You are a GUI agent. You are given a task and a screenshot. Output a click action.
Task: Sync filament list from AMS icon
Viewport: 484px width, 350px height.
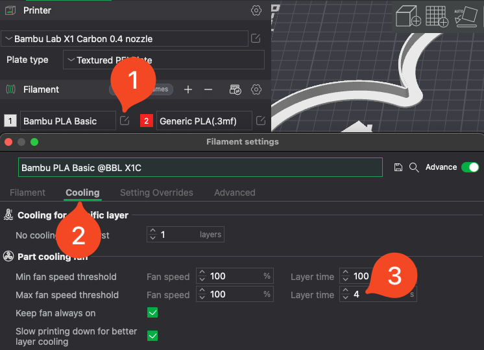pos(236,89)
